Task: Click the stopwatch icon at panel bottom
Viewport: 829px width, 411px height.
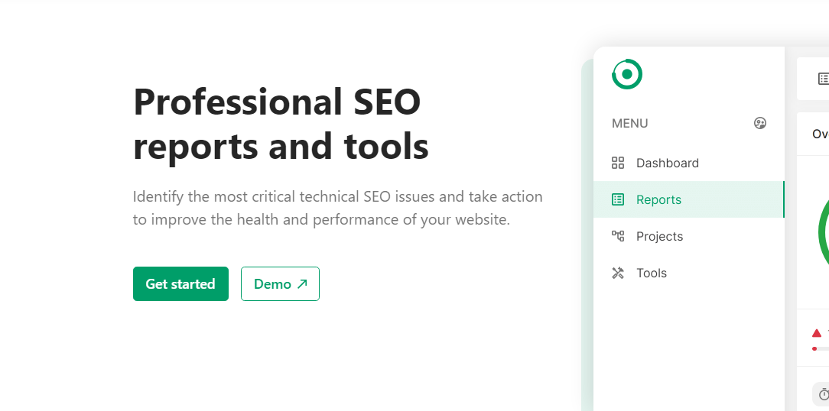Action: pos(824,394)
